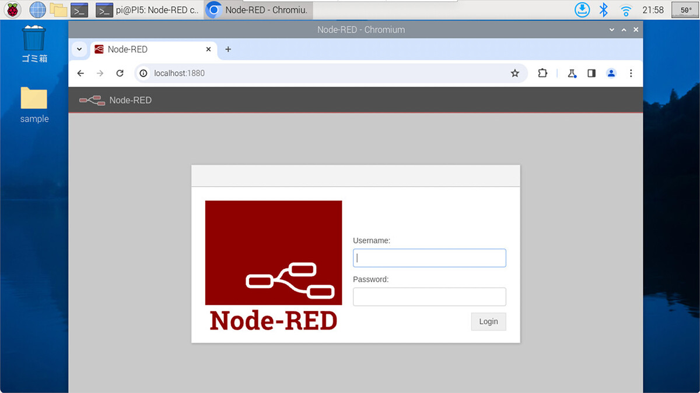Go forward in browser history
700x393 pixels.
[x=100, y=73]
